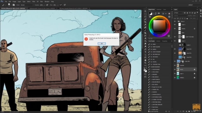Image resolution: width=202 pixels, height=113 pixels.
Task: Open the Image menu
Action: point(14,2)
